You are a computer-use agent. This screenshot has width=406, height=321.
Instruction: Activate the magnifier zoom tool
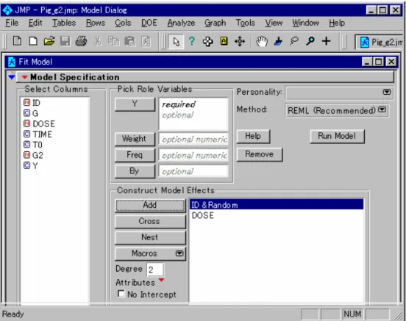(x=310, y=41)
